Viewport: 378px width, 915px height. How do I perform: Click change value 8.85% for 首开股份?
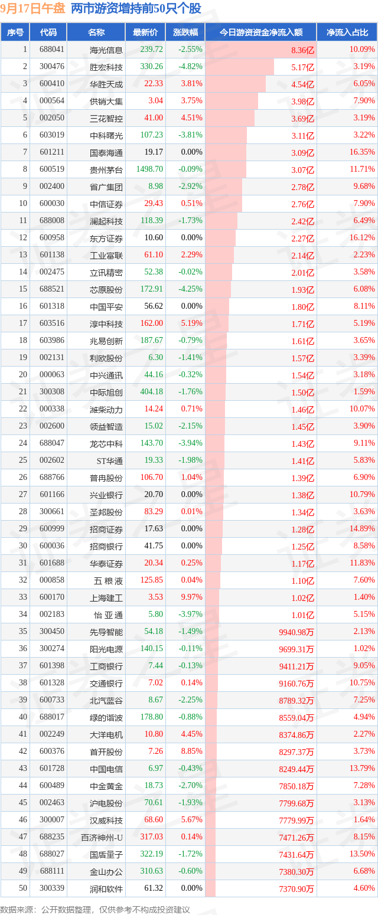(192, 752)
